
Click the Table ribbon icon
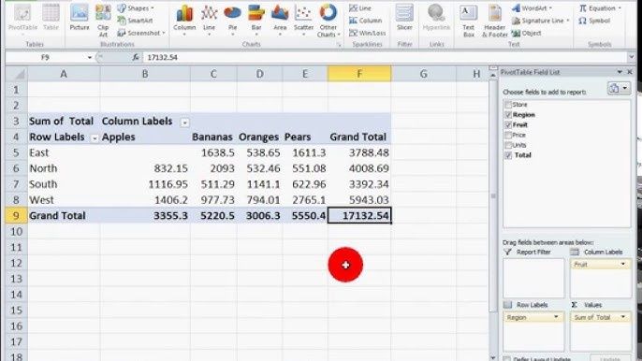[x=51, y=18]
